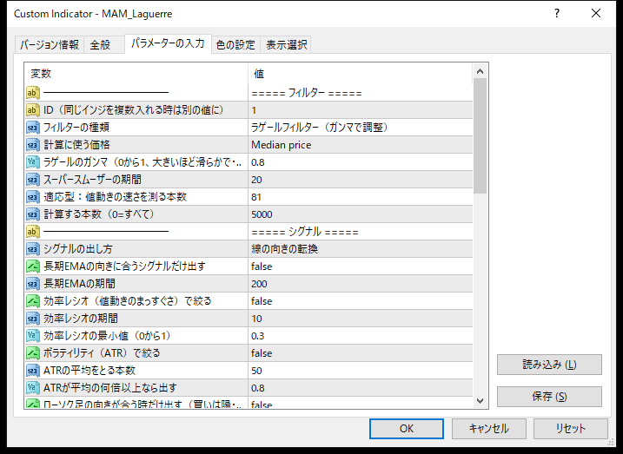
Task: Open フィルターの種類 value ラゲールフィルター dropdown
Action: tap(361, 128)
